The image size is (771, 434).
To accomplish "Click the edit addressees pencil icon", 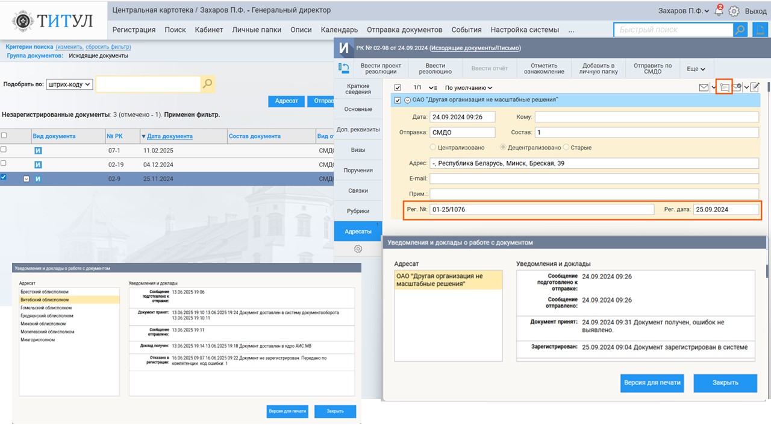I will [755, 88].
